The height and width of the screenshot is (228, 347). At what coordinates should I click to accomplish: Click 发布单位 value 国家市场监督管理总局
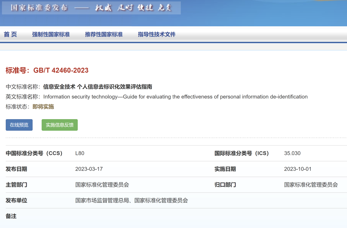[102, 200]
